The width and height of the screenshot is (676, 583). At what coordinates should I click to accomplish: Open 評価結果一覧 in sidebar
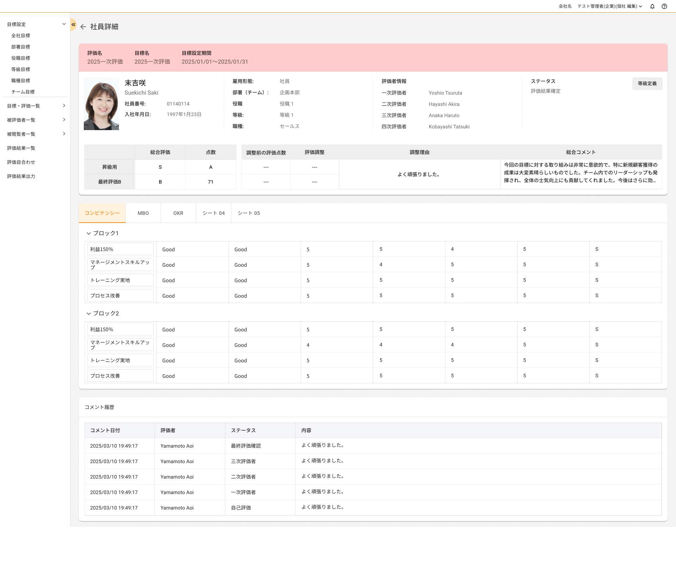tap(21, 148)
